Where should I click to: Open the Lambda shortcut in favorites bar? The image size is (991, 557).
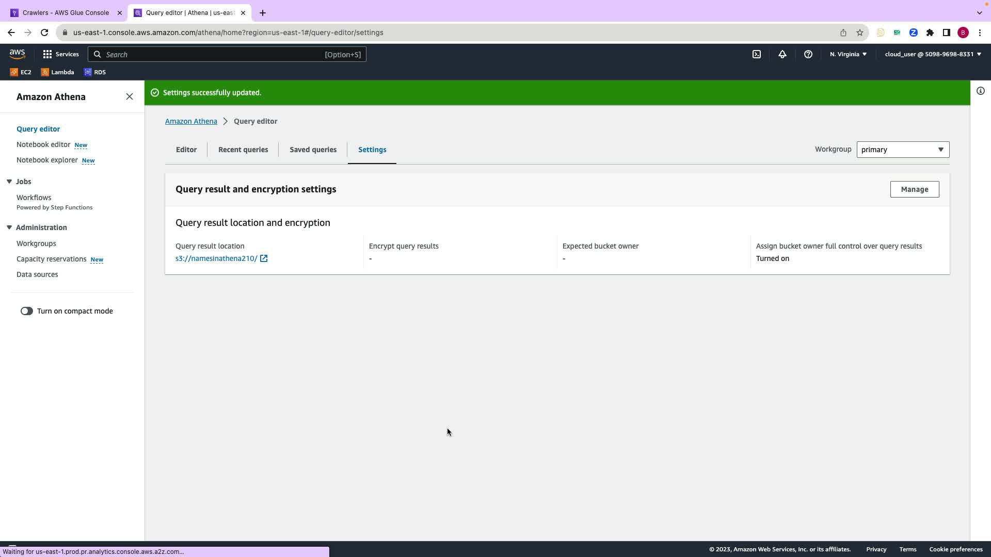(x=57, y=72)
